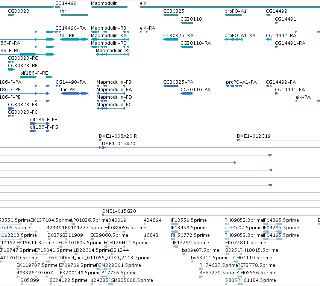Viewport: 320px width, 286px height.
Task: Click protein CG30323-PB
Action: (x=23, y=105)
